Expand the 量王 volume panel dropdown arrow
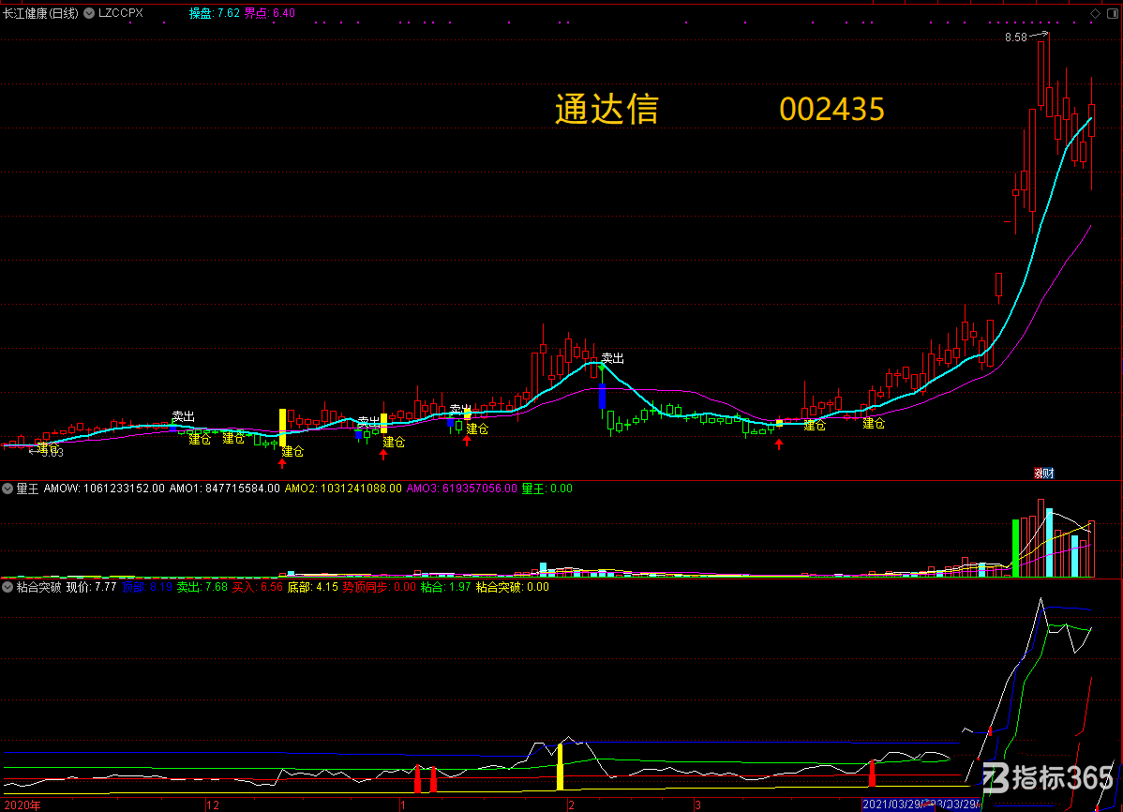The height and width of the screenshot is (812, 1123). (7, 489)
